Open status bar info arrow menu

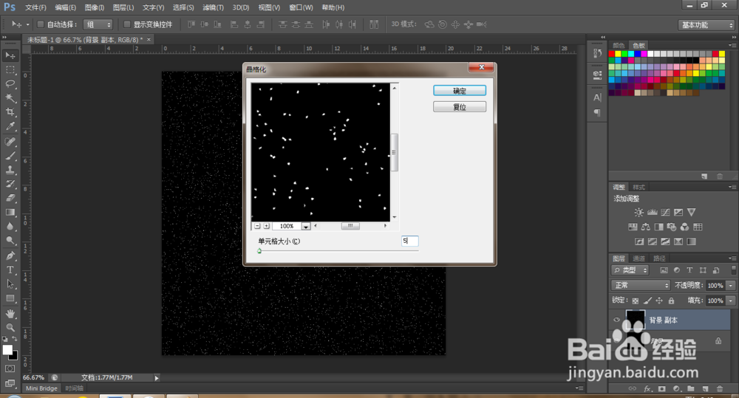click(x=157, y=378)
